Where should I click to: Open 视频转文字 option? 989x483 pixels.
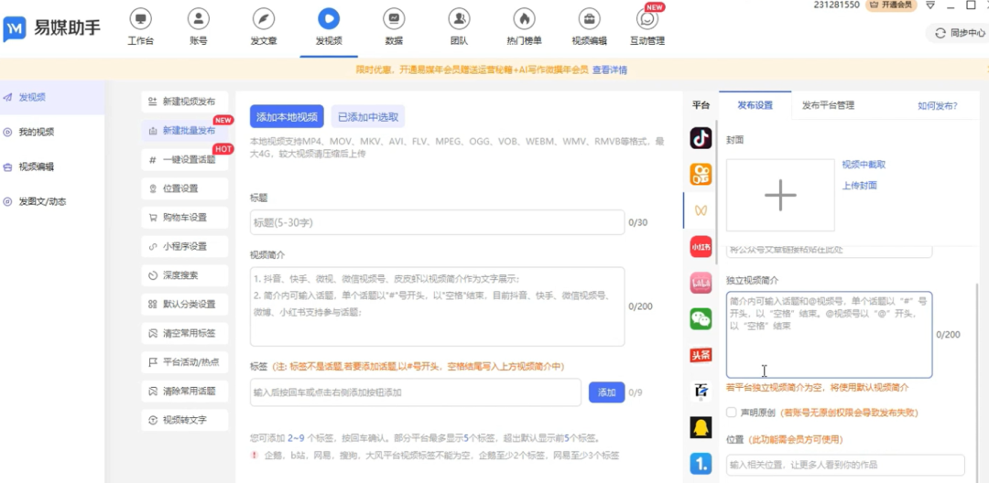pos(185,420)
